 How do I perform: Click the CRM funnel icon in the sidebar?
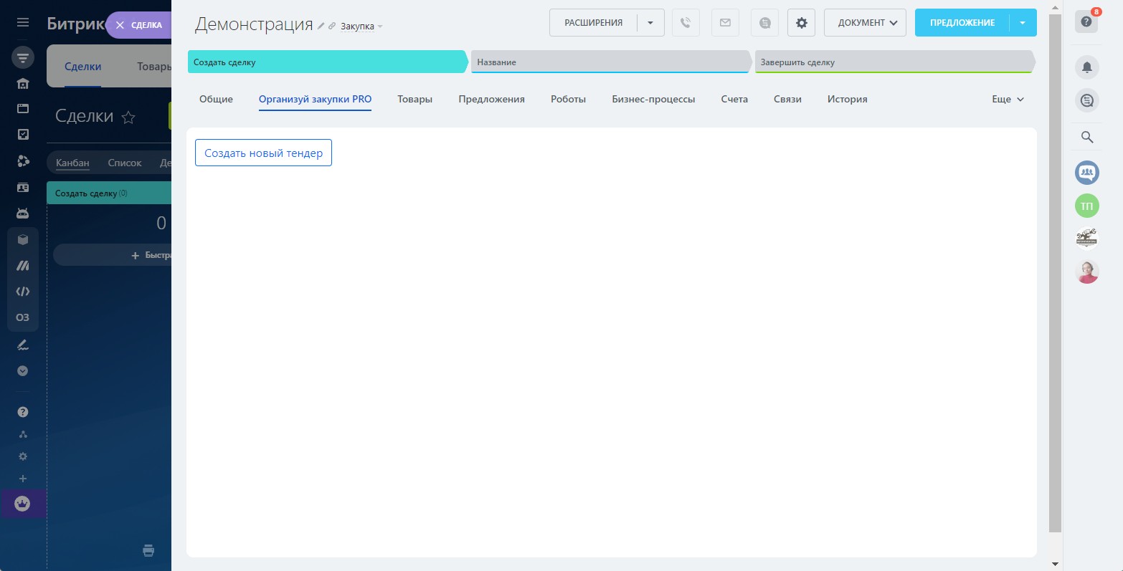pos(23,57)
